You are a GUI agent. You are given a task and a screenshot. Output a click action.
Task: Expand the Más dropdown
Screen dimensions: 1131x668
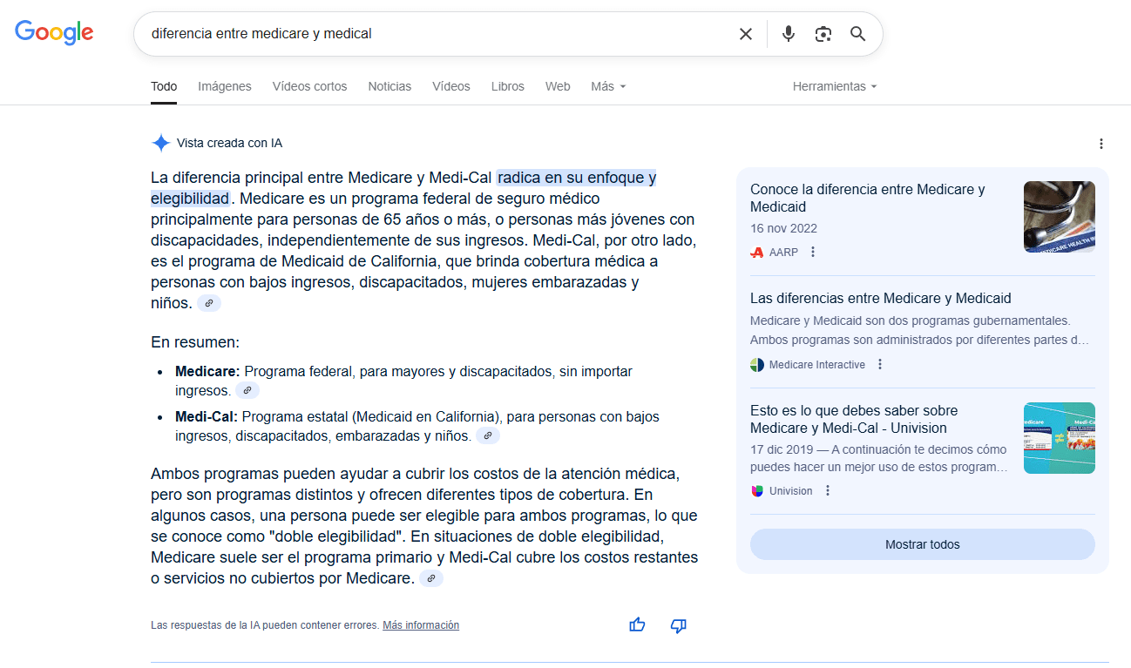(x=608, y=86)
